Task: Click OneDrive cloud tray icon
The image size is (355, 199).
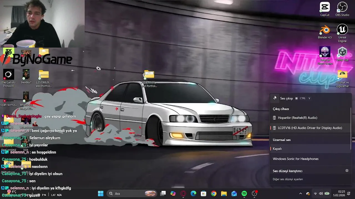Action: [x=308, y=193]
